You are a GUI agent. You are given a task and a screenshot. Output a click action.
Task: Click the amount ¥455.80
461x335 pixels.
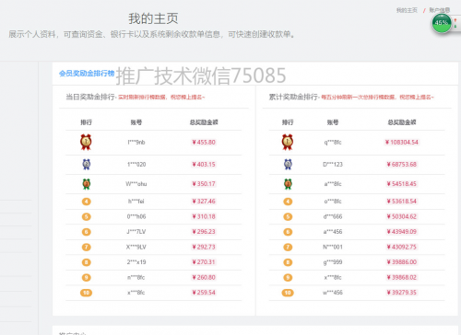coord(204,143)
